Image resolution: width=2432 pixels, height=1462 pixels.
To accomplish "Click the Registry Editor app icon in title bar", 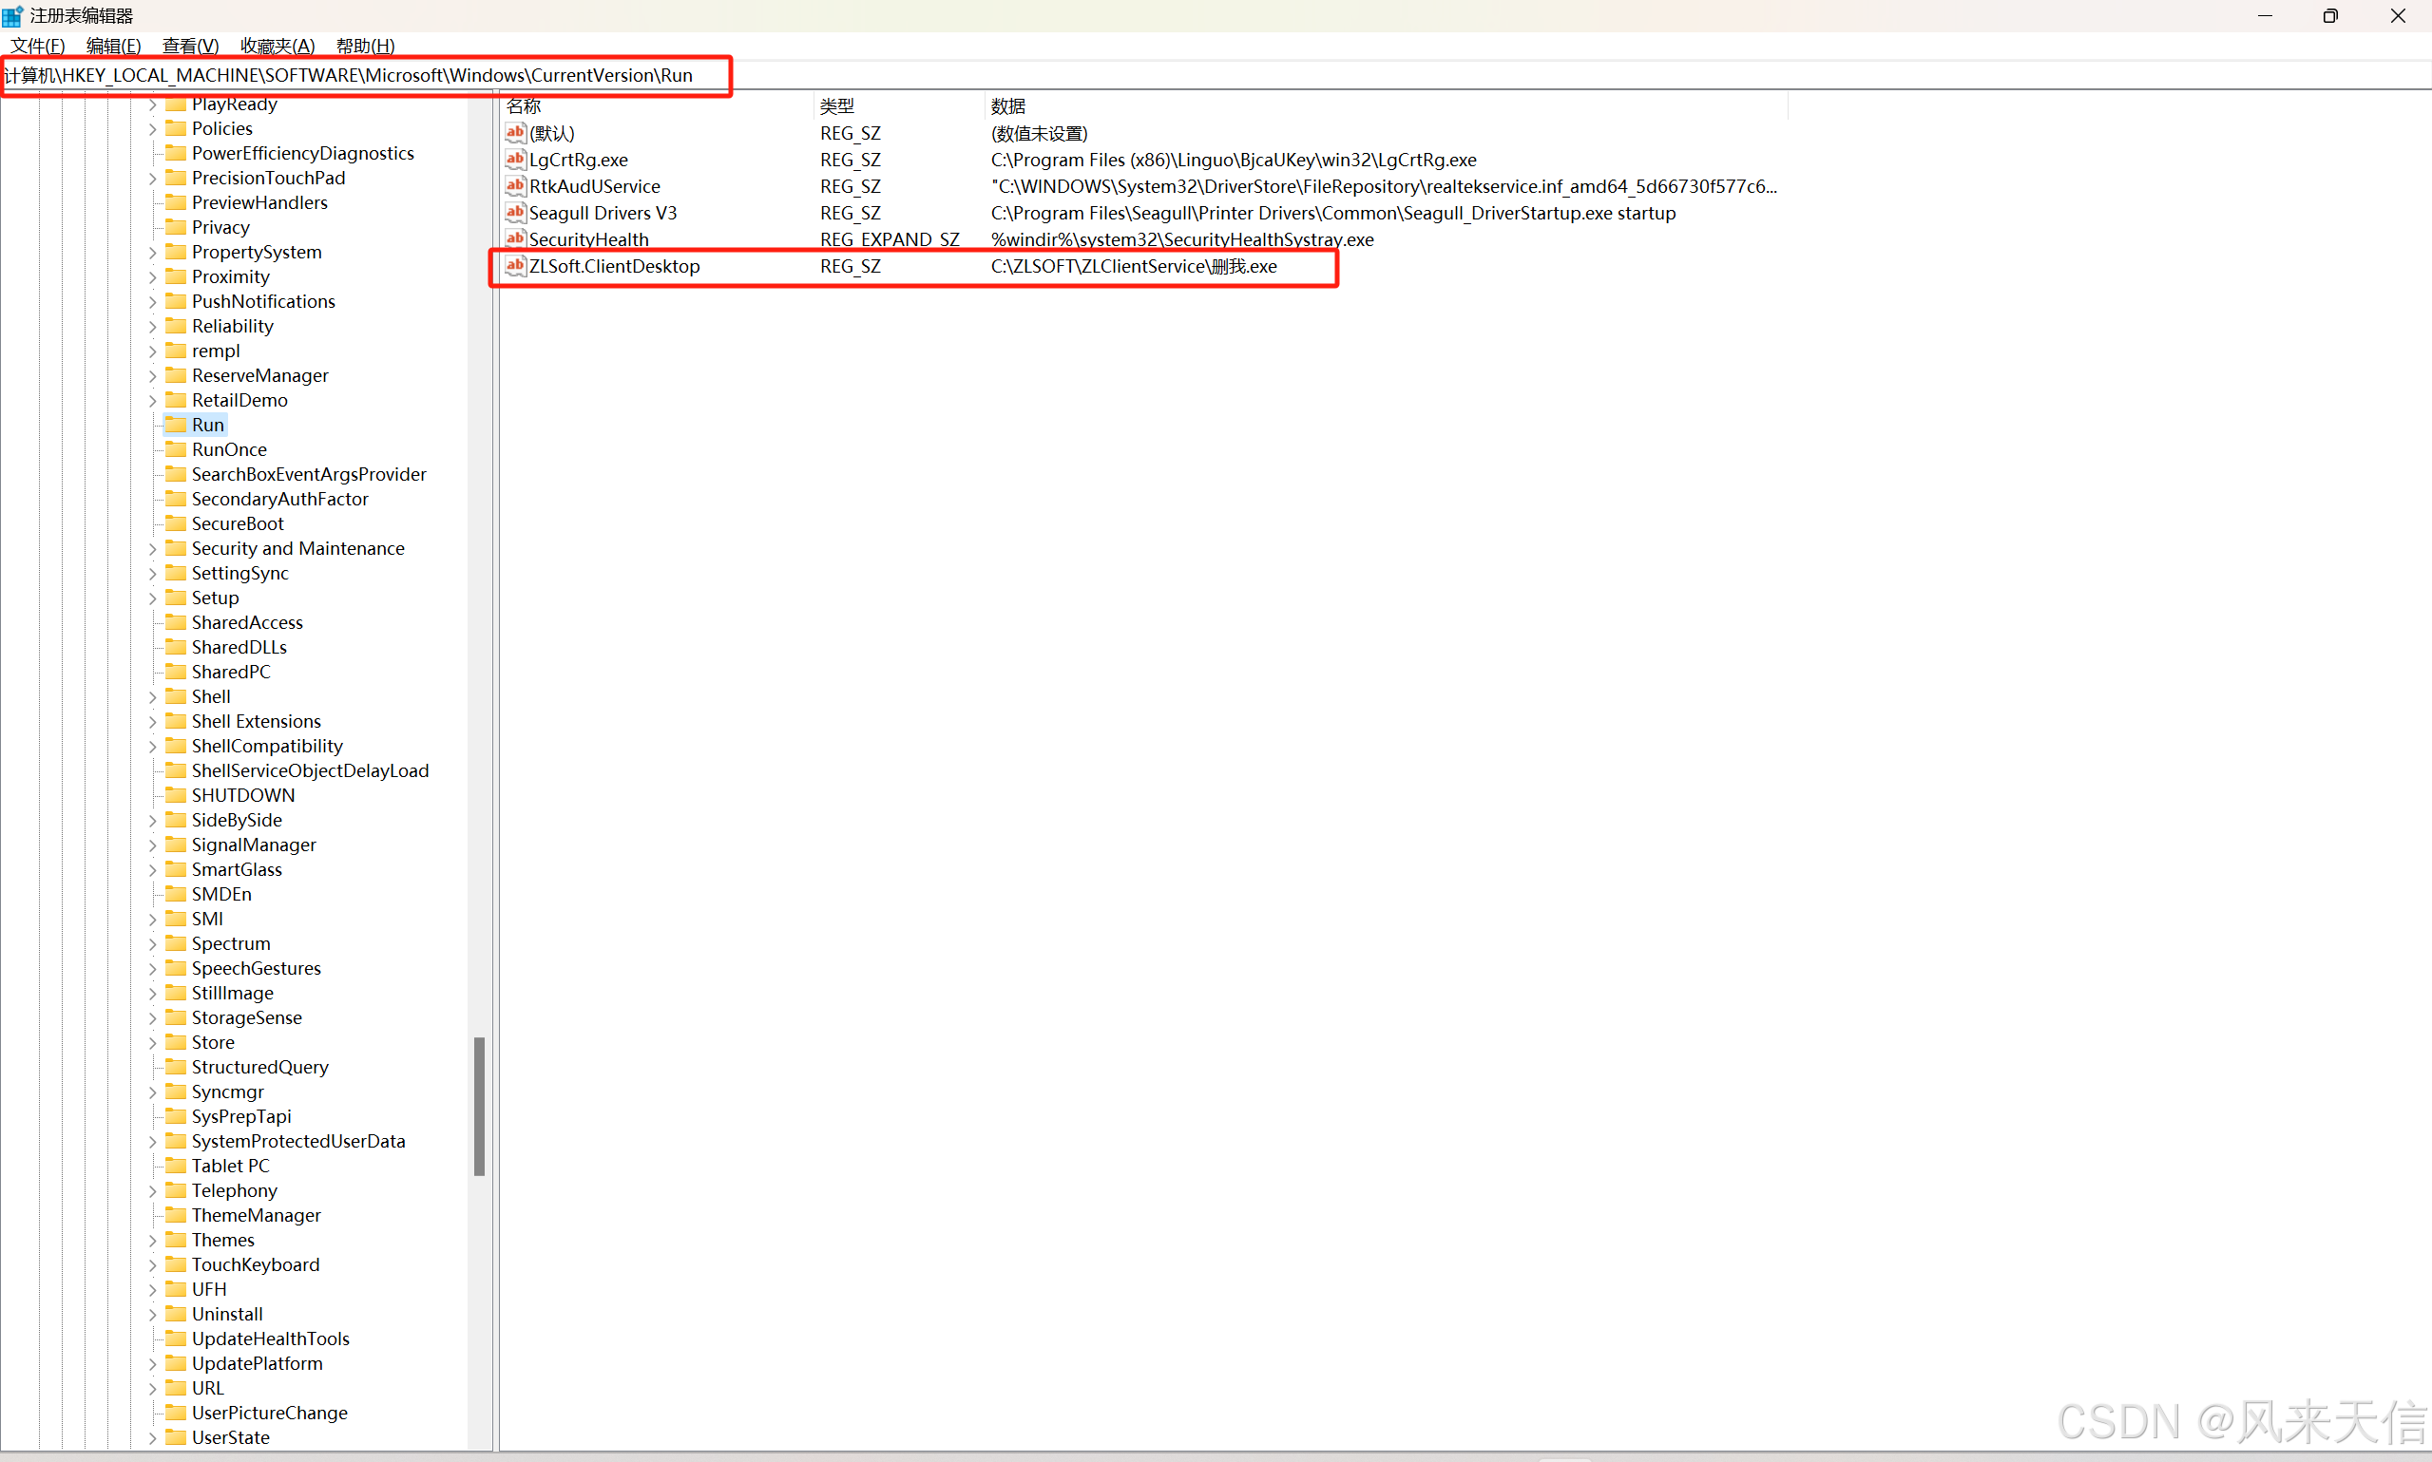I will point(12,16).
